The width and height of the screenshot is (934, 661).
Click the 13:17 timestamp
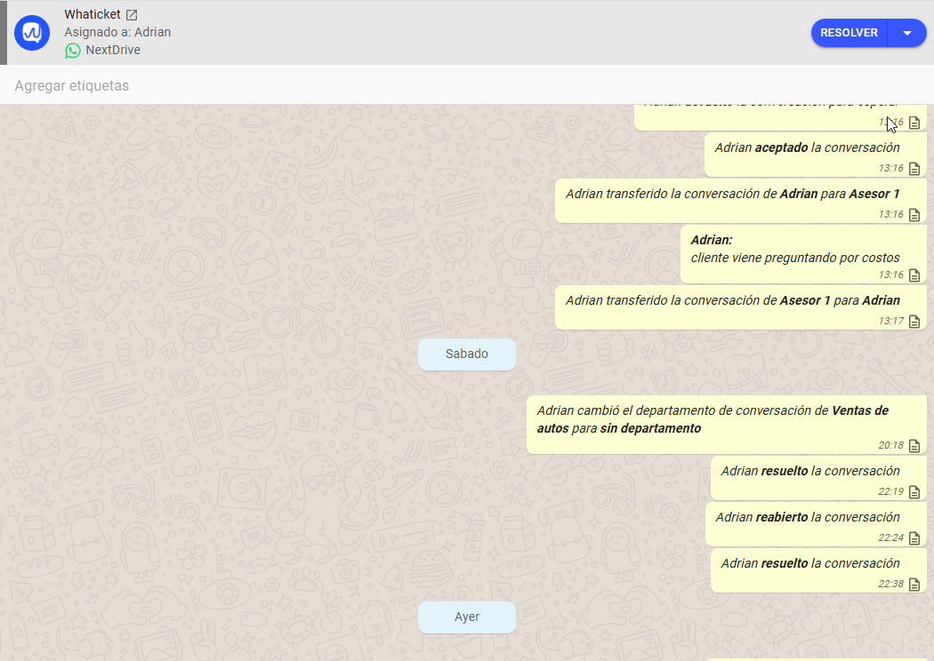pos(890,322)
